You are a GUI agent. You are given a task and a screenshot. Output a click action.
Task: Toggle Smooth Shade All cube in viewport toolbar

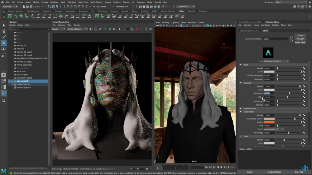pos(207,26)
